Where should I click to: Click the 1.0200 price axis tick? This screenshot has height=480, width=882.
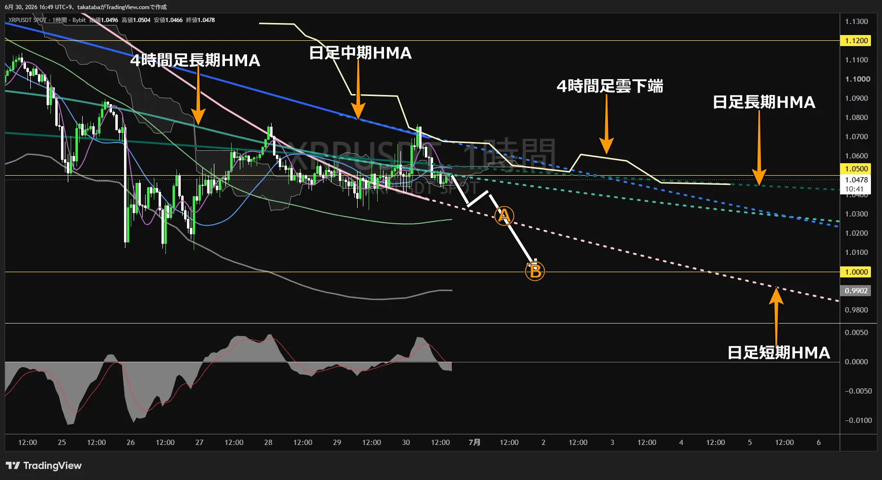click(857, 233)
